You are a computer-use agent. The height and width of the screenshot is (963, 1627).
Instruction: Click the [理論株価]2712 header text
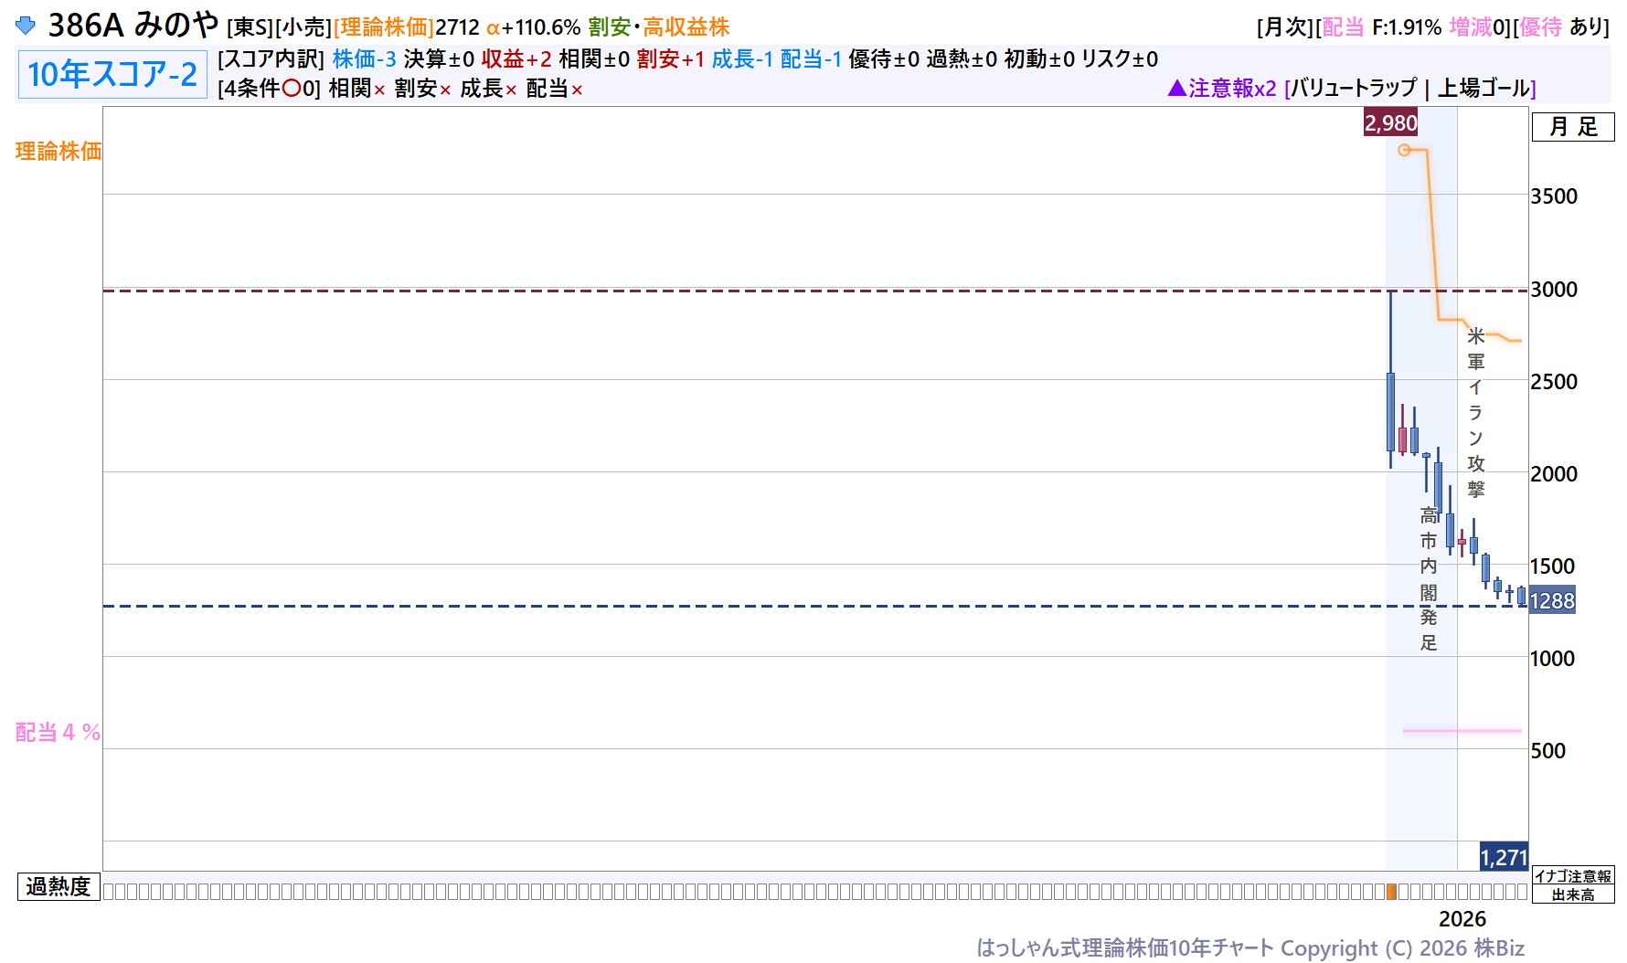click(x=406, y=27)
